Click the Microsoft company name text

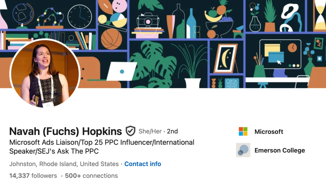269,132
